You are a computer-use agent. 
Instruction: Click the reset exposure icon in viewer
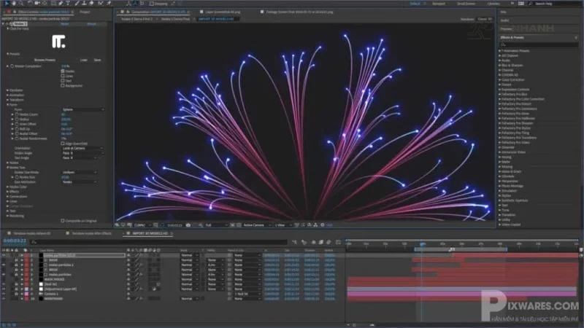click(x=323, y=225)
